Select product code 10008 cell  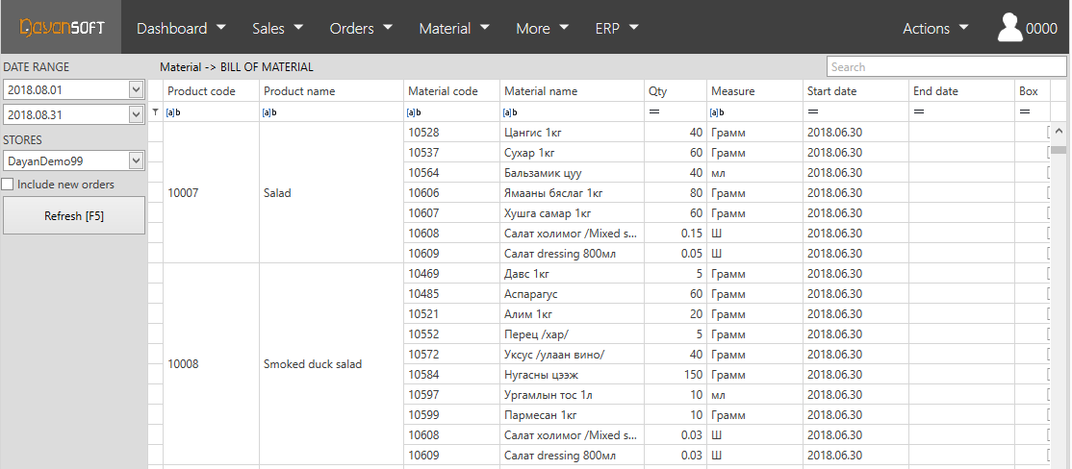point(212,364)
